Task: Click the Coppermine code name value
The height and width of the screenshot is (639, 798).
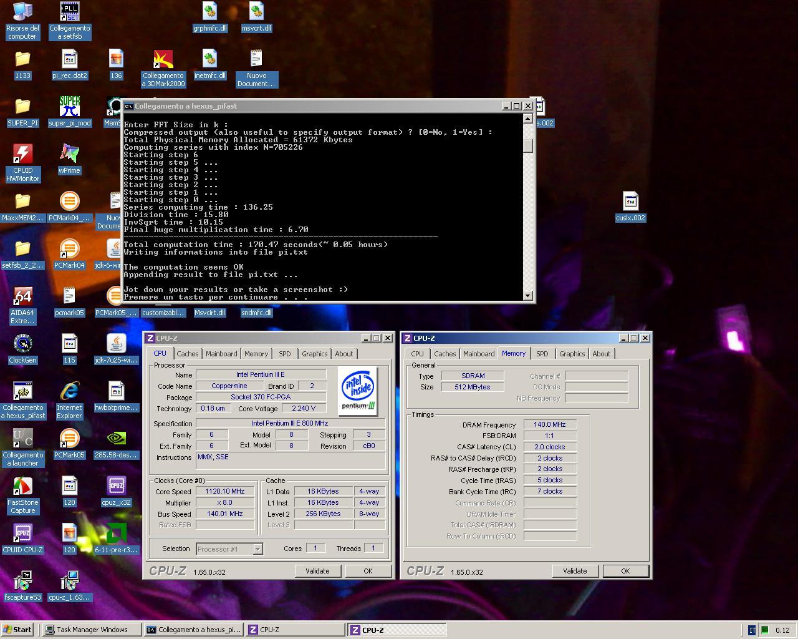Action: [x=229, y=386]
